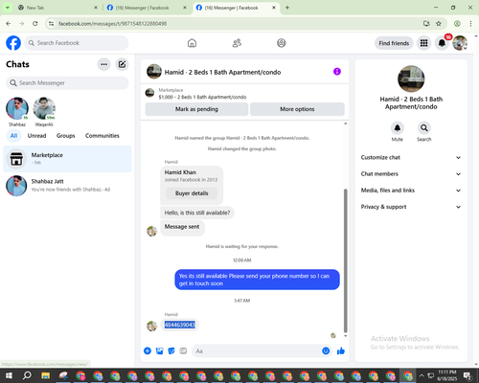
Task: Select the Unread chats filter
Action: 36,136
